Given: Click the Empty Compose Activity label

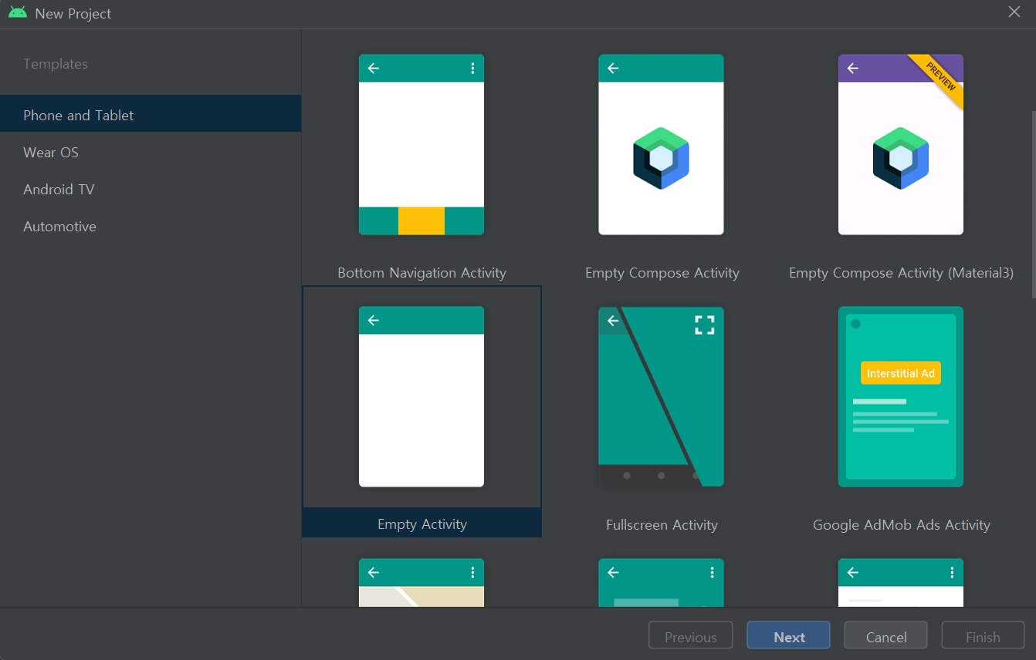Looking at the screenshot, I should pyautogui.click(x=662, y=273).
